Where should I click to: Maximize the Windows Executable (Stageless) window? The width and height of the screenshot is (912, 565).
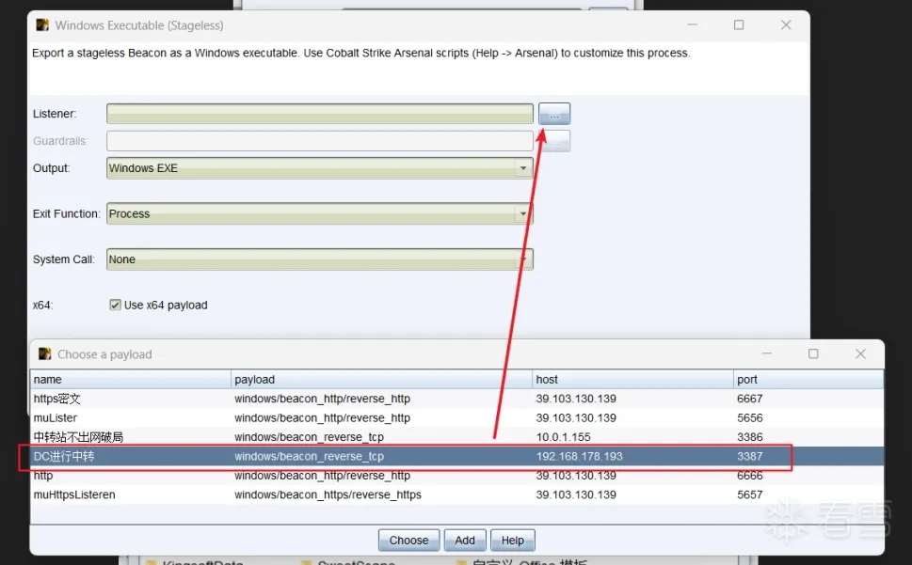click(x=739, y=25)
